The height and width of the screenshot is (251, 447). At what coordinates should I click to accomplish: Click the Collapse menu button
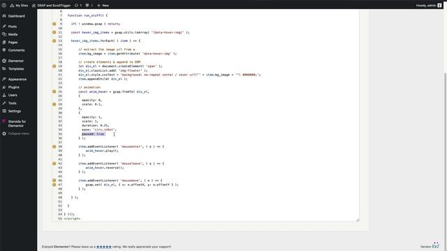(19, 133)
